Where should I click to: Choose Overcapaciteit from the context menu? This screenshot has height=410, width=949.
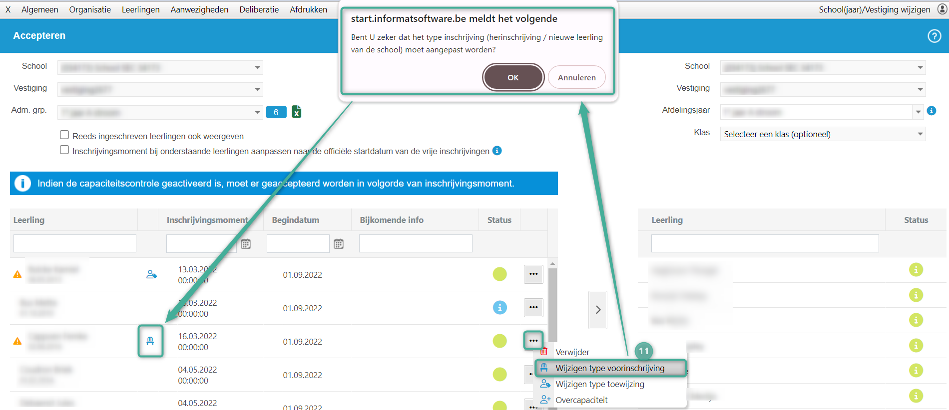point(581,400)
